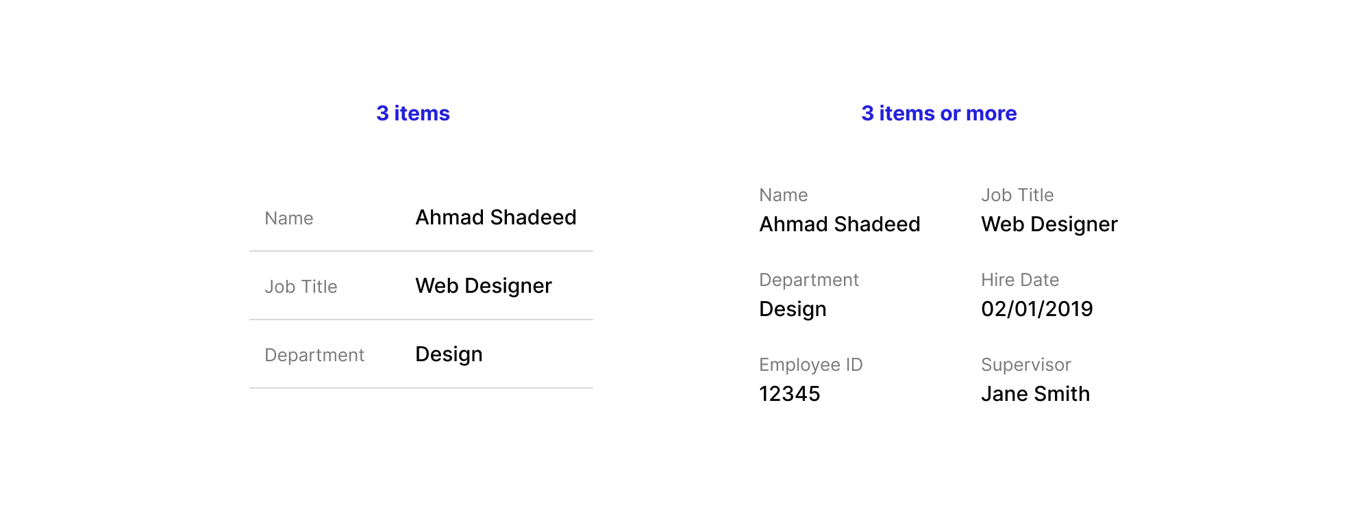The image size is (1370, 509).
Task: Click the Supervisor label
Action: (x=1025, y=365)
